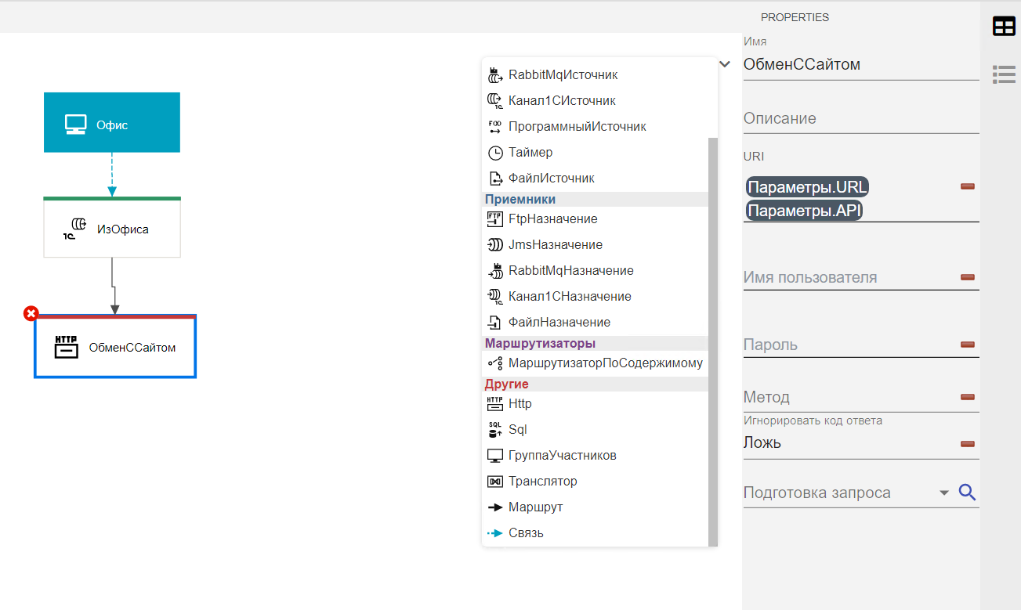1021x610 pixels.
Task: Select the Sql database icon
Action: click(x=495, y=430)
